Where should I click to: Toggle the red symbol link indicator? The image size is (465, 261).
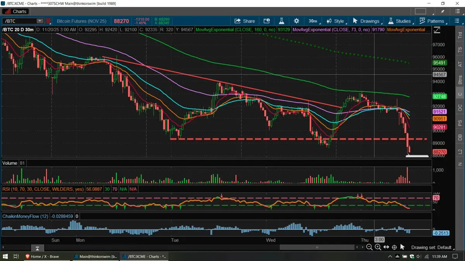[49, 21]
